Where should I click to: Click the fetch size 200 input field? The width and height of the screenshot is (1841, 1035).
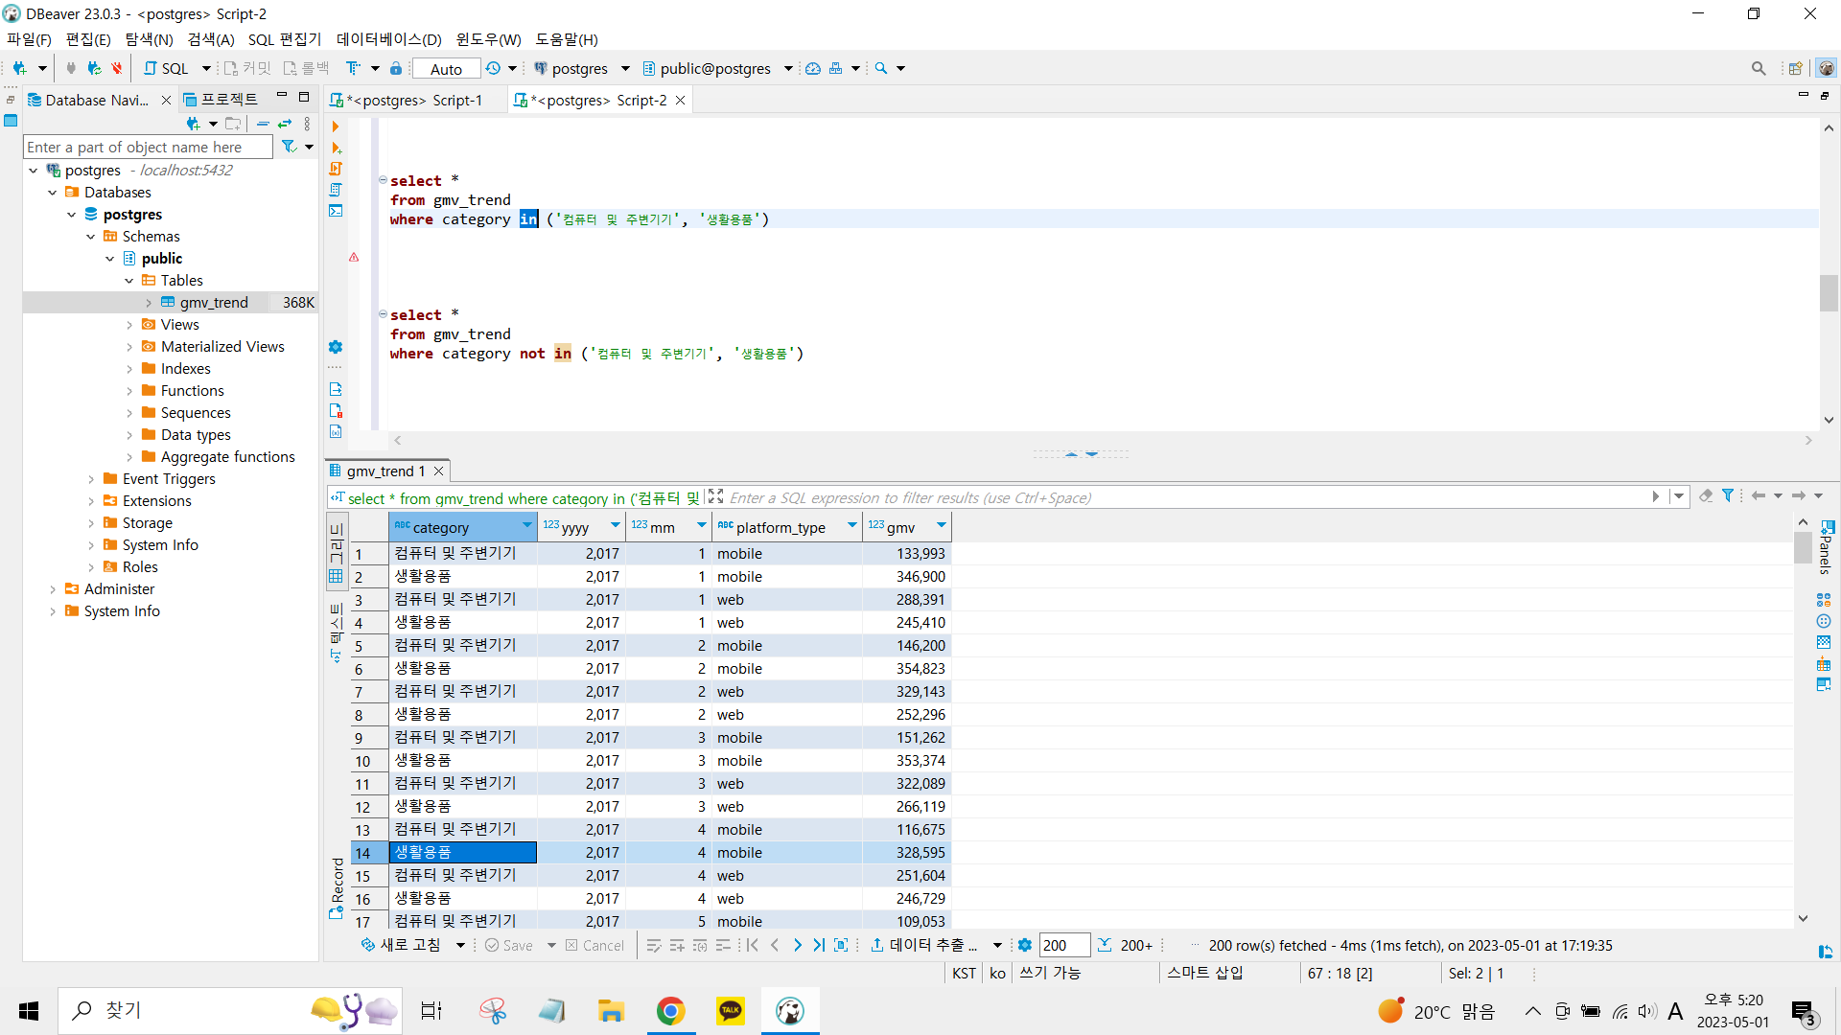pos(1064,946)
